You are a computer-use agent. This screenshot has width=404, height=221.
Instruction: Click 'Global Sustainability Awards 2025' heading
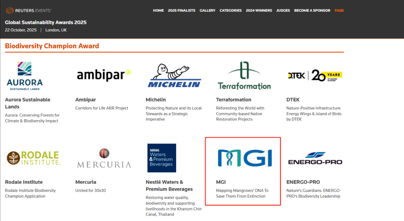click(46, 22)
